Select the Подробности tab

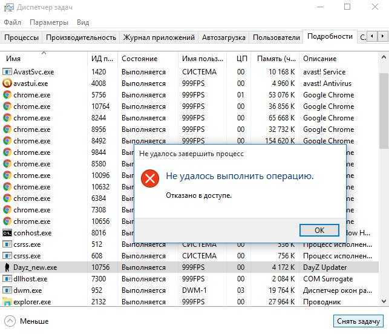[x=330, y=36]
